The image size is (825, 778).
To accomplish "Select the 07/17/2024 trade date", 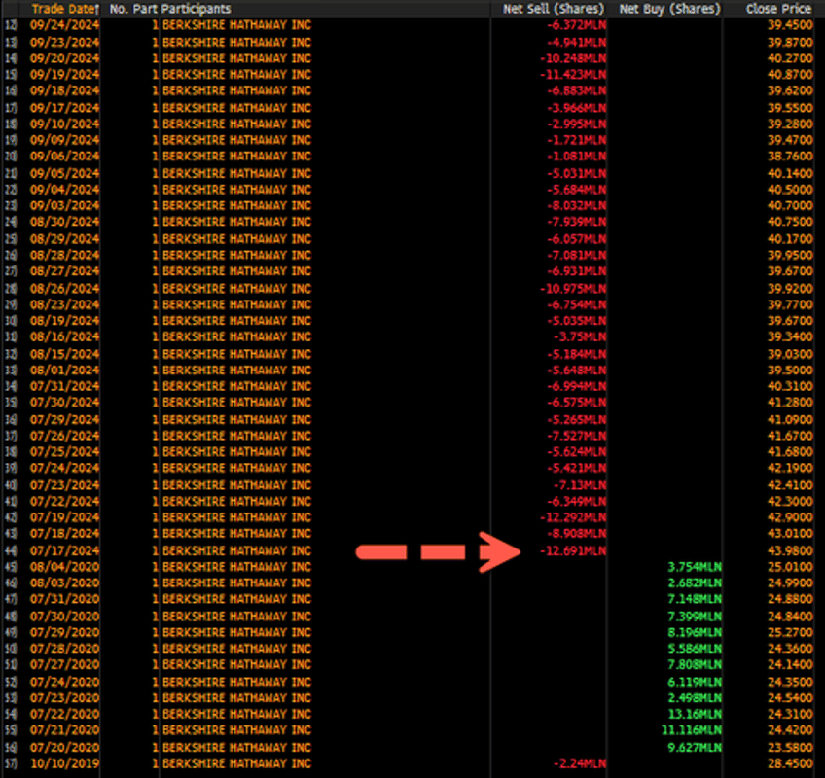I will coord(65,550).
